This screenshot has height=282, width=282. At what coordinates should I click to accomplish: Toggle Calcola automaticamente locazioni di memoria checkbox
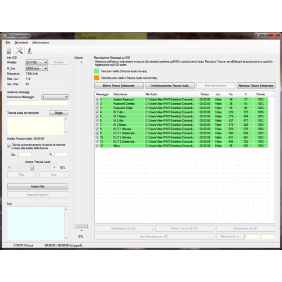9,147
